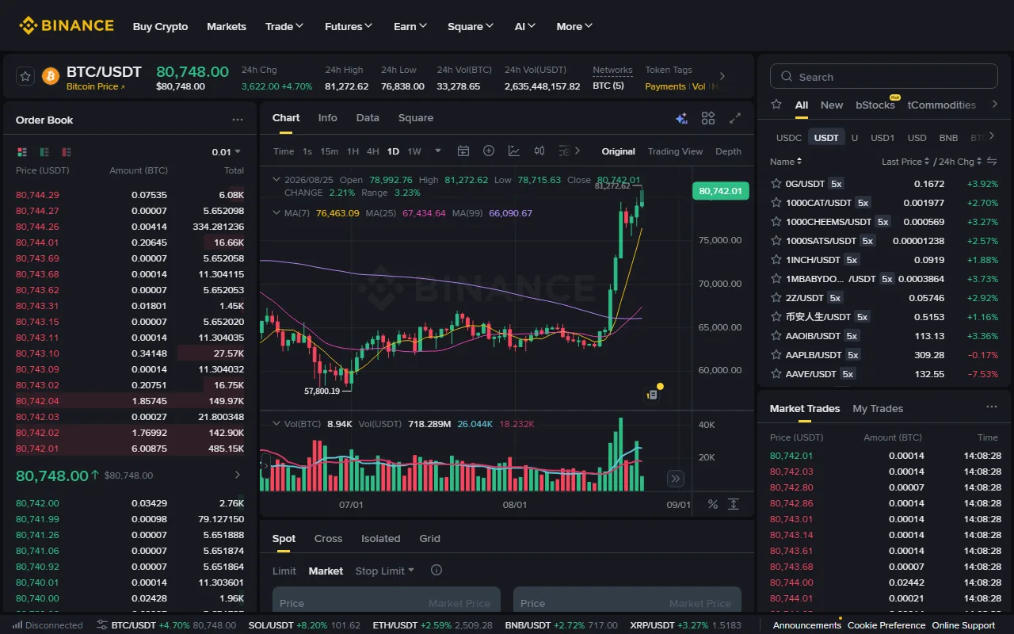Select the 4H time interval

click(372, 151)
